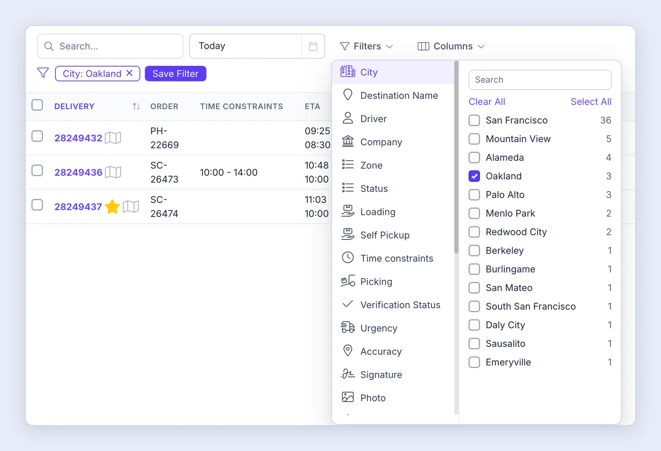The image size is (661, 451).
Task: Click the star on delivery 28249437
Action: 112,206
